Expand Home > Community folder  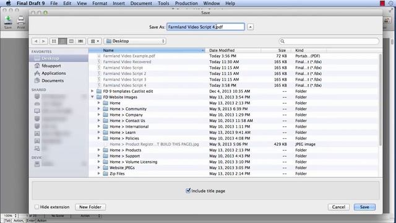(x=99, y=109)
